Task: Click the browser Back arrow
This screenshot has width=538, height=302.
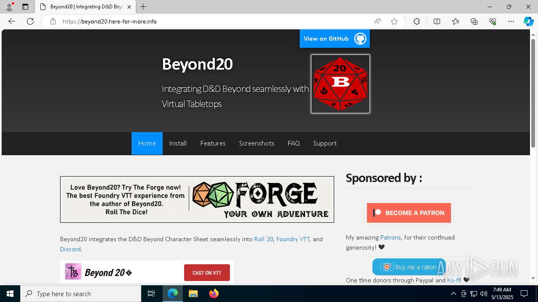Action: pyautogui.click(x=12, y=21)
